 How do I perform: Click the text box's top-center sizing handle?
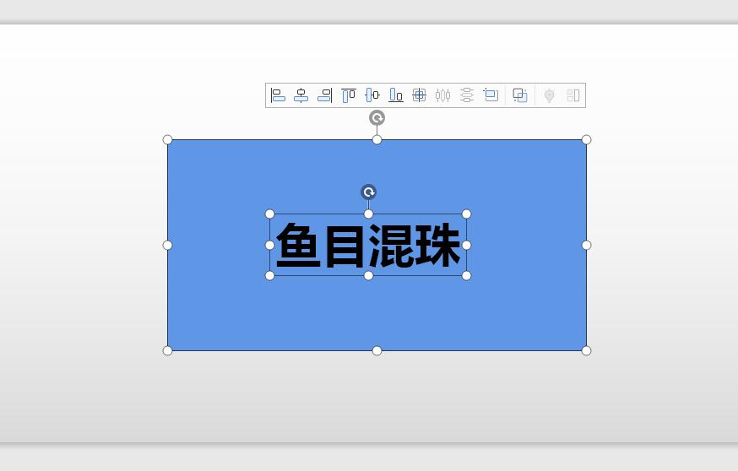[x=368, y=214]
